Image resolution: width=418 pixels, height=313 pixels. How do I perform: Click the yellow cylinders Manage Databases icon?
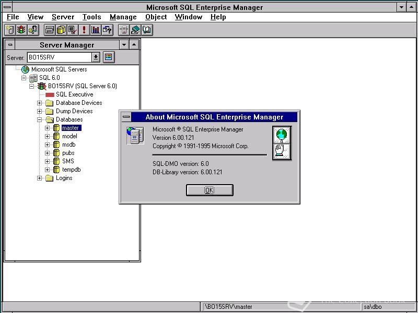(x=61, y=30)
